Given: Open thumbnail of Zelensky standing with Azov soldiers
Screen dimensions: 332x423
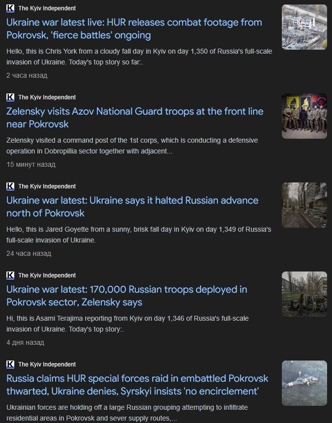Looking at the screenshot, I should (x=304, y=116).
